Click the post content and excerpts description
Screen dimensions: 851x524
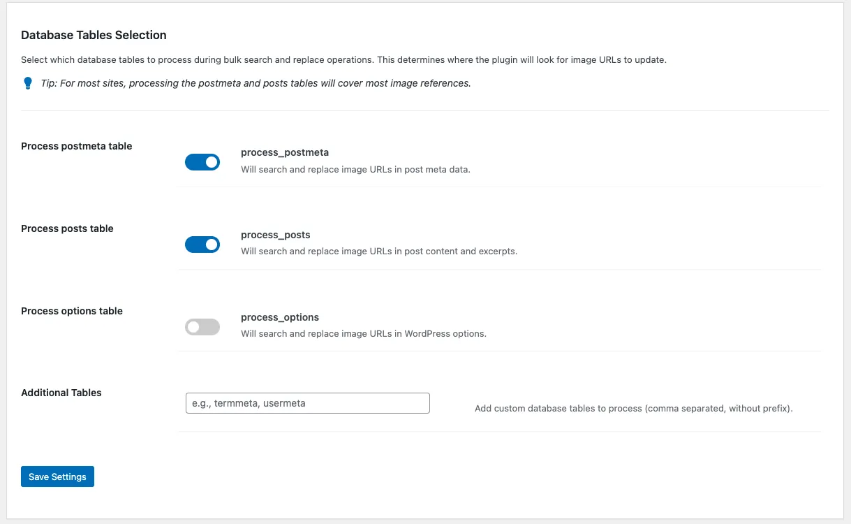point(379,251)
